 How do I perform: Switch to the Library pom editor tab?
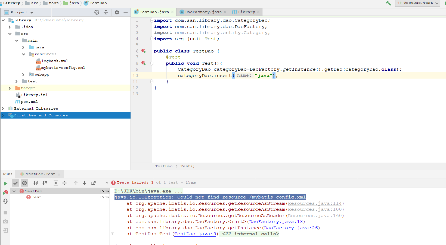coord(246,12)
